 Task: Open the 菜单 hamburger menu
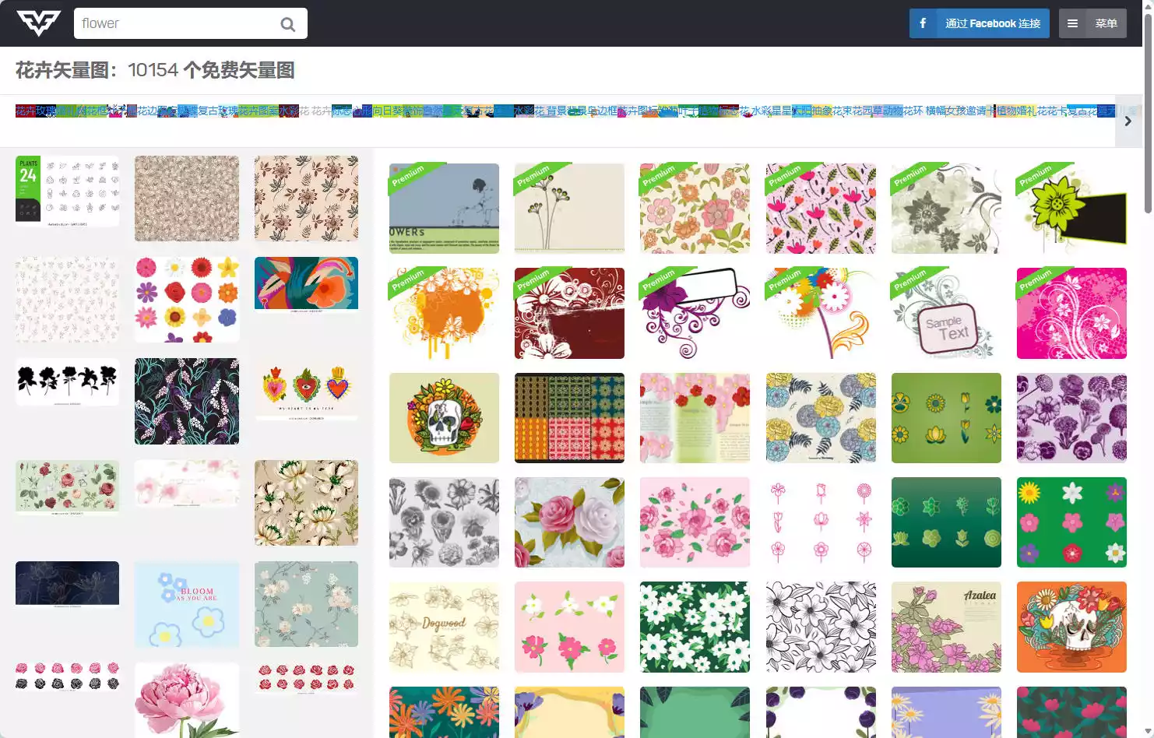(x=1092, y=23)
